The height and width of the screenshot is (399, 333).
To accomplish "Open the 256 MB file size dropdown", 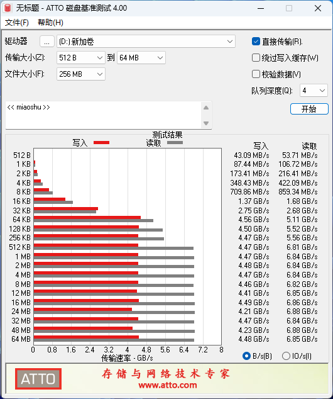I will [81, 74].
